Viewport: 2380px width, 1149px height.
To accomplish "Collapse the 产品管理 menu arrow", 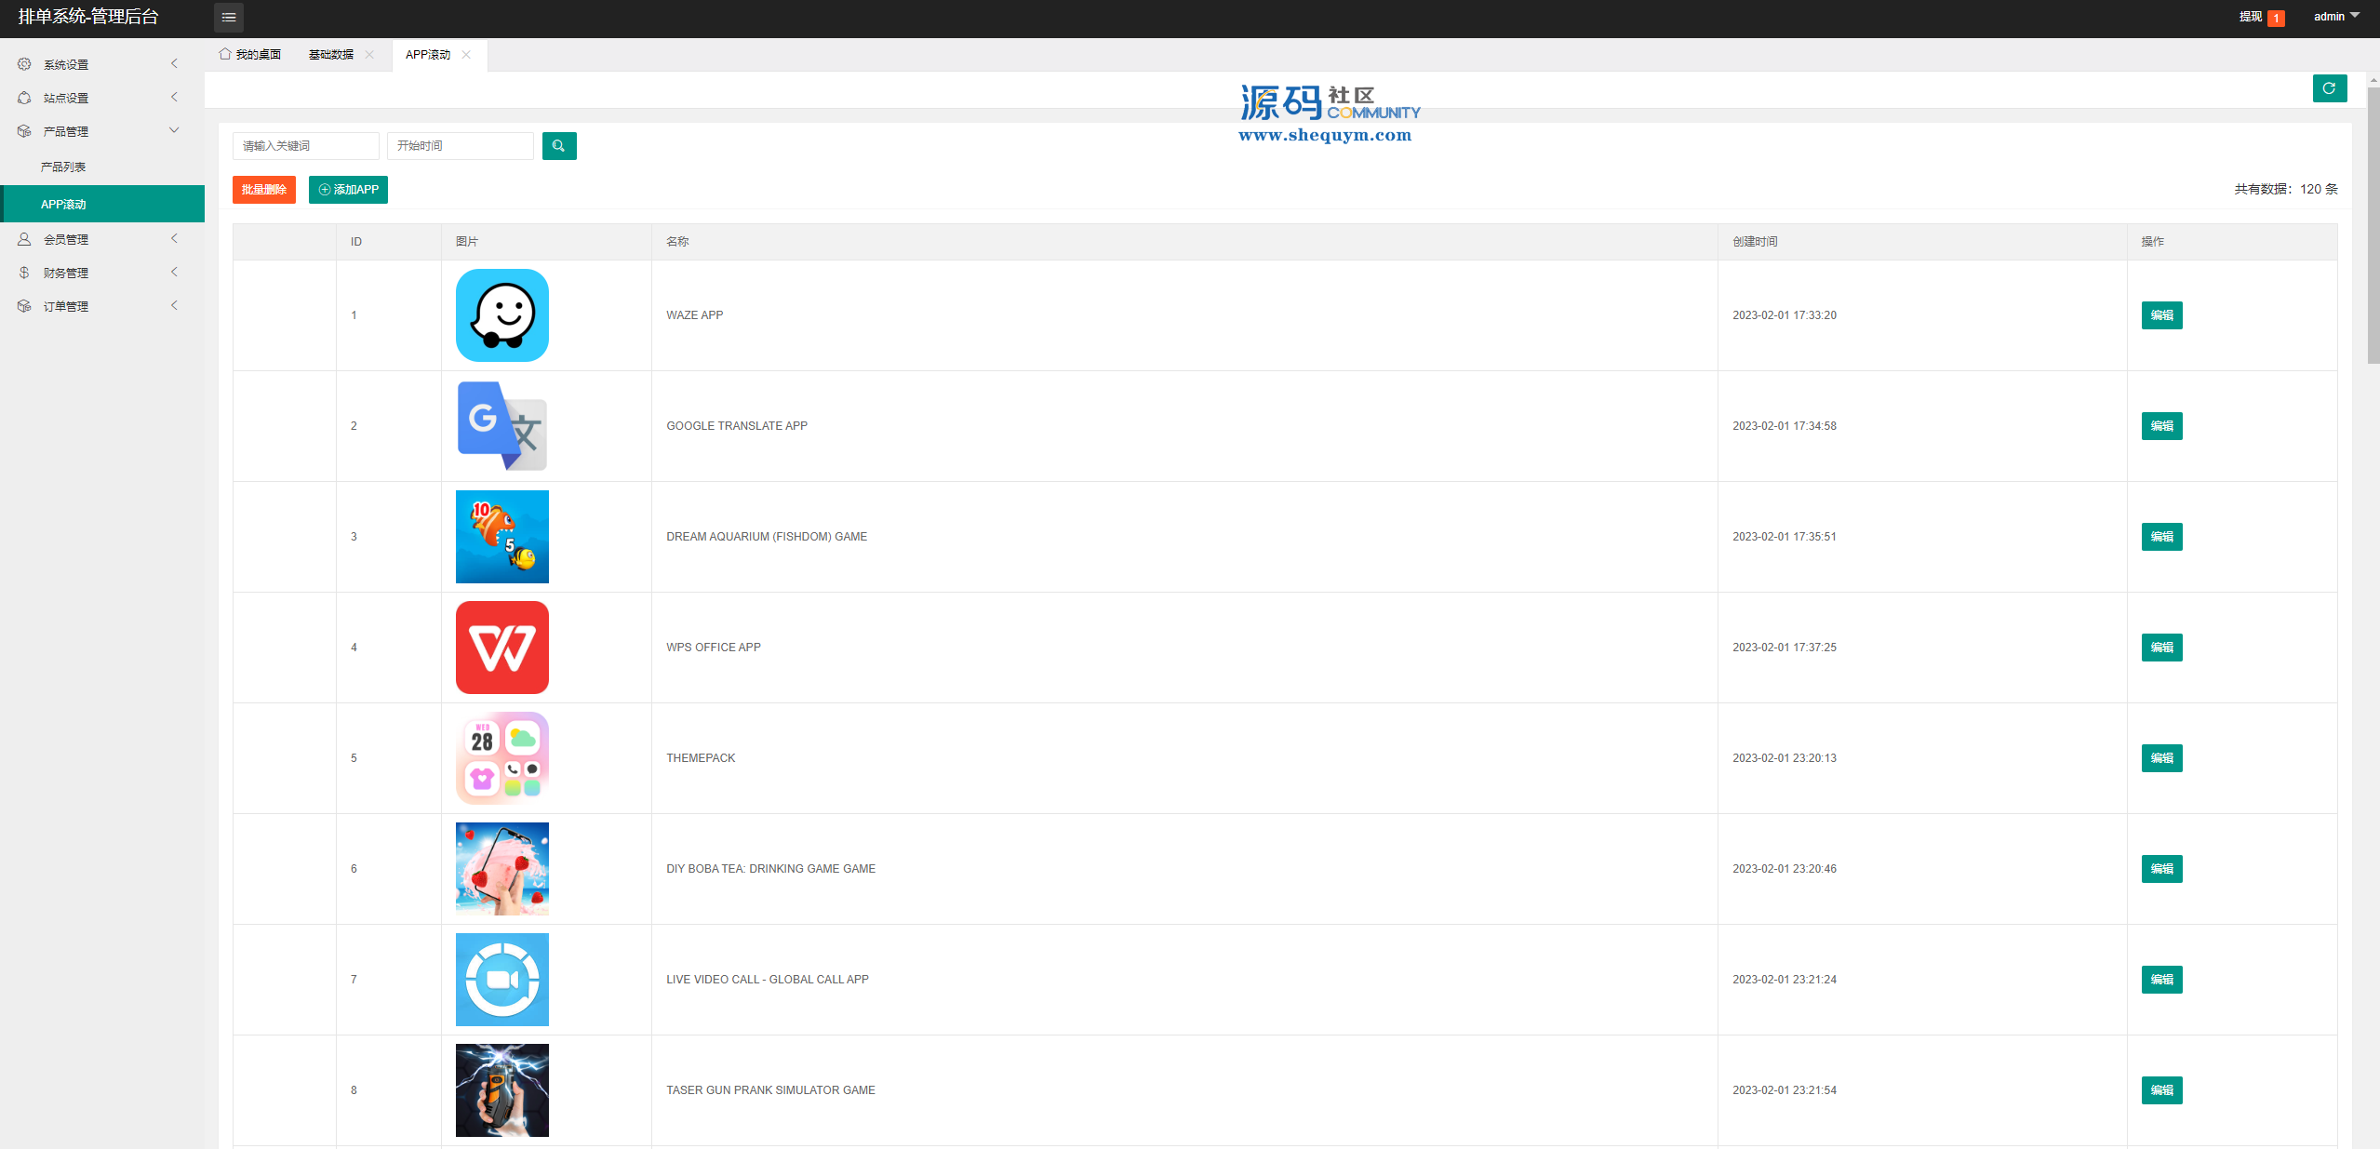I will (x=174, y=130).
